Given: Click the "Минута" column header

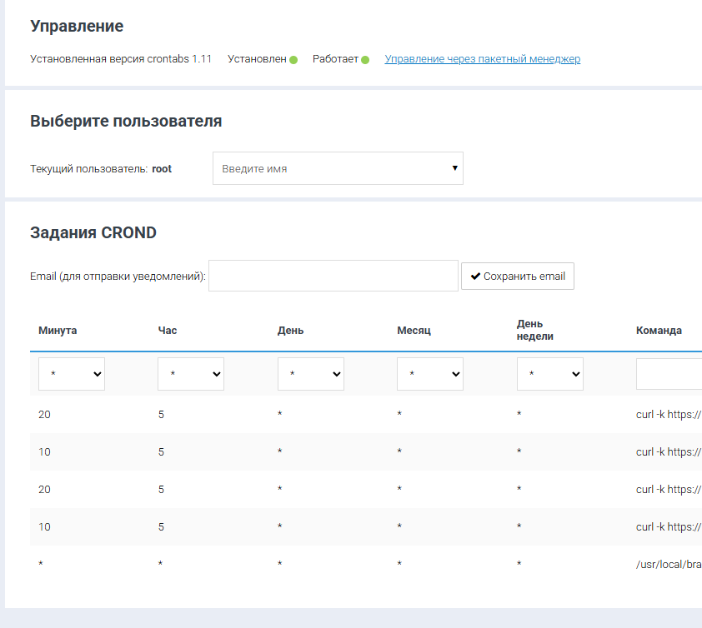Looking at the screenshot, I should pyautogui.click(x=58, y=331).
